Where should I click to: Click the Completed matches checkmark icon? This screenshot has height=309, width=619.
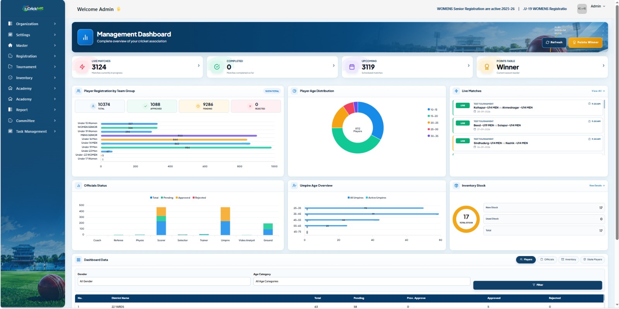point(217,67)
